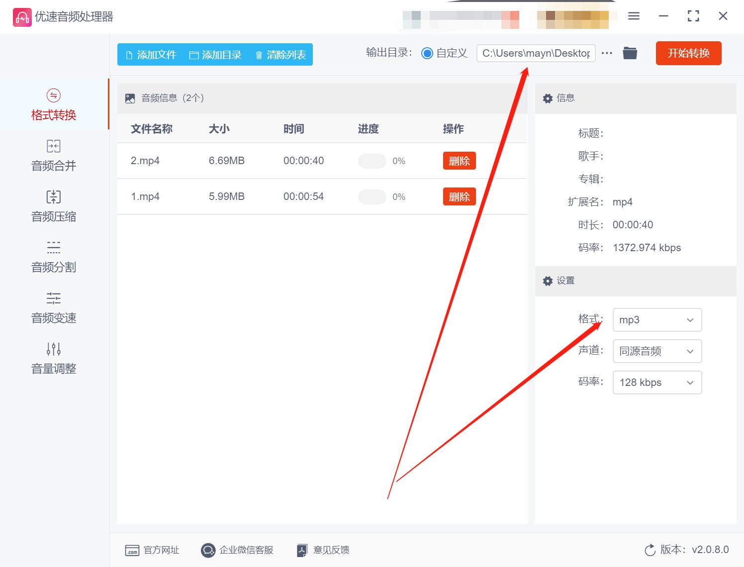This screenshot has width=744, height=567.
Task: Click the hamburger menu in the title bar
Action: [634, 16]
